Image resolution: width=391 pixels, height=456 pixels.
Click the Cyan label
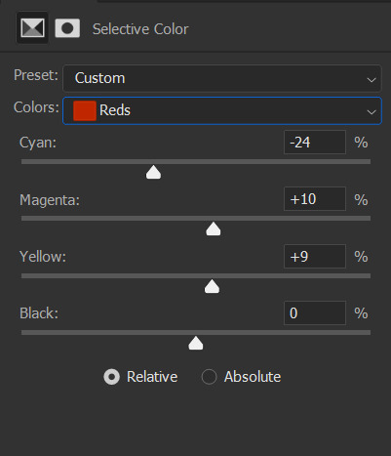[x=38, y=143]
